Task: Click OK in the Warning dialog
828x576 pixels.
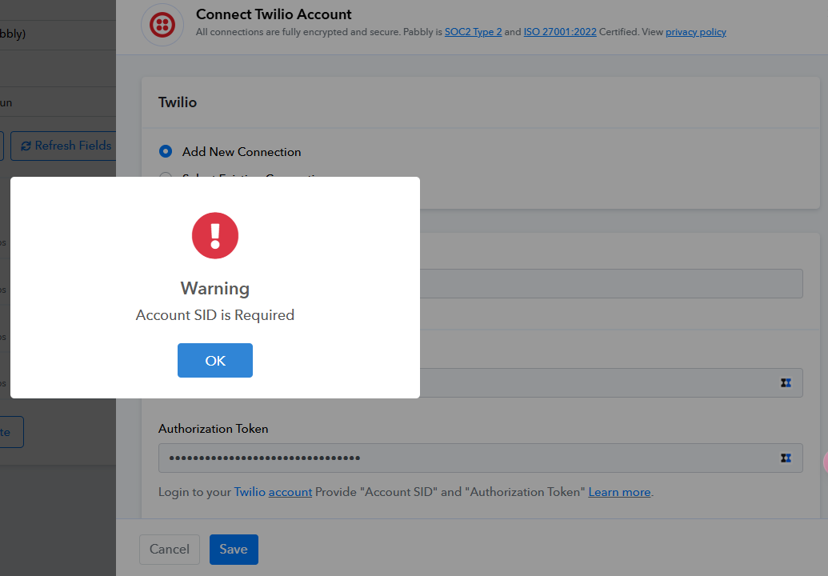Action: coord(215,361)
